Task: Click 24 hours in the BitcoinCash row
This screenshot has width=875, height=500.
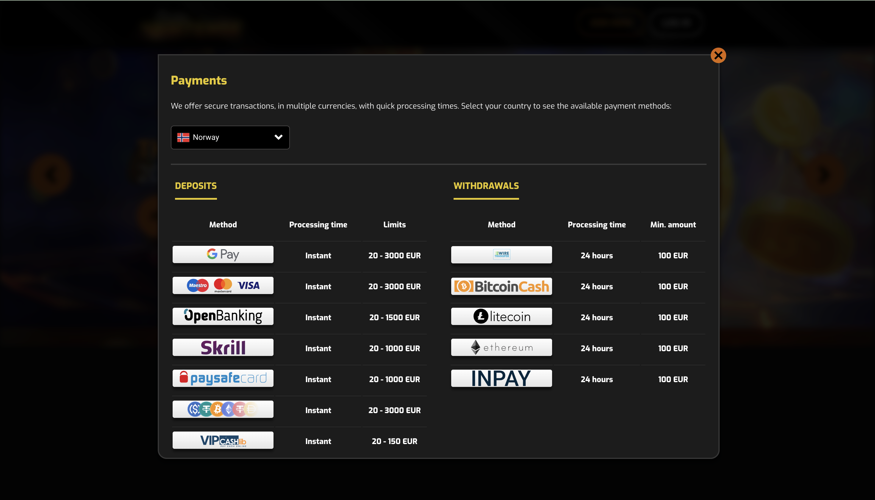Action: [596, 286]
